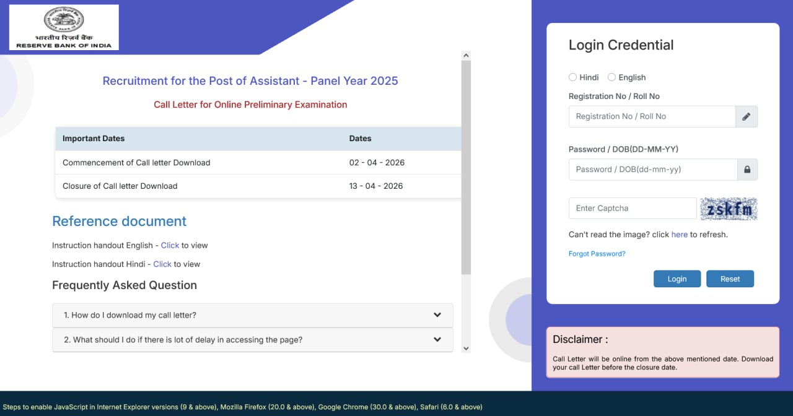Viewport: 793px width, 416px height.
Task: Click the scrollbar down arrow
Action: click(x=466, y=348)
